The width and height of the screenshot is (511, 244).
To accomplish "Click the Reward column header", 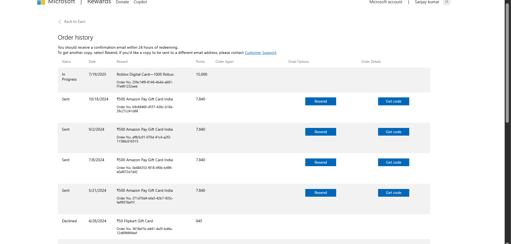I will click(x=122, y=62).
